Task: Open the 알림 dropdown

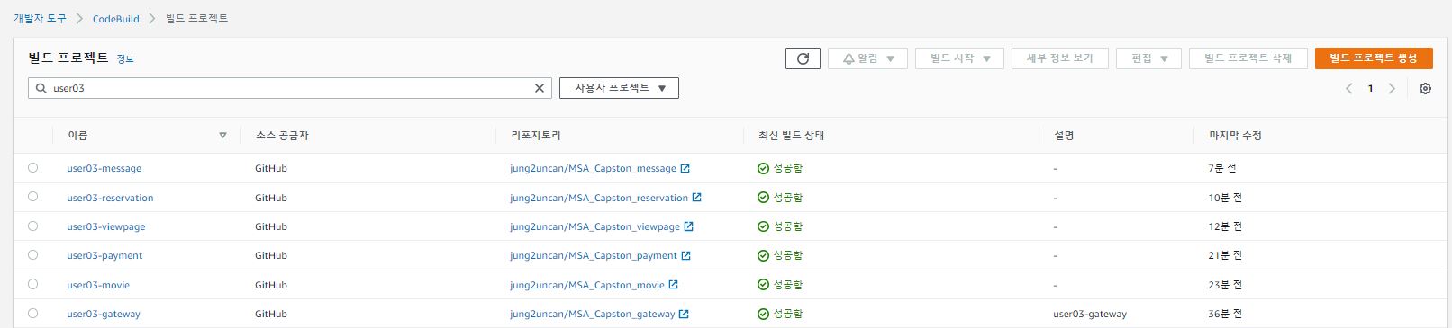Action: [867, 58]
